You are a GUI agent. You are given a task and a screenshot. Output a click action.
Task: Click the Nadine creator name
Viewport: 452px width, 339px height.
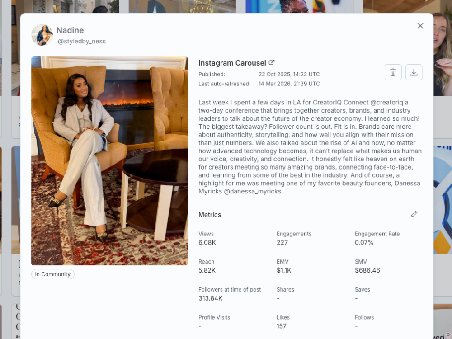point(70,30)
